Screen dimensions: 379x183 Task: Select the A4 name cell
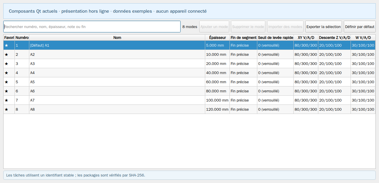(117, 73)
